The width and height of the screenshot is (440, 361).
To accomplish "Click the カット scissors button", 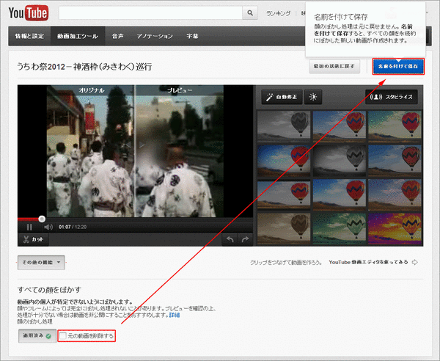I will coord(34,239).
